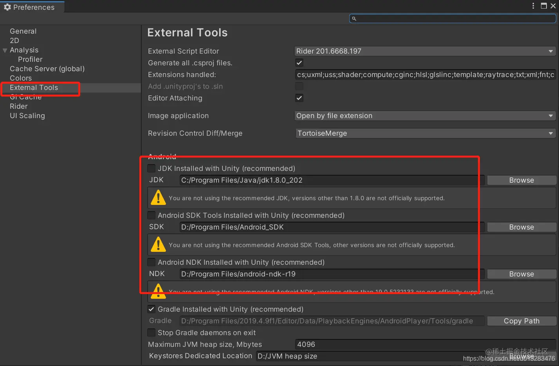Open the Preferences window options kebab menu

(x=533, y=5)
